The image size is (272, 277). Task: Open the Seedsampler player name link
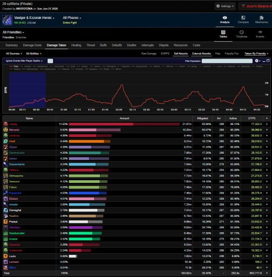[17, 233]
